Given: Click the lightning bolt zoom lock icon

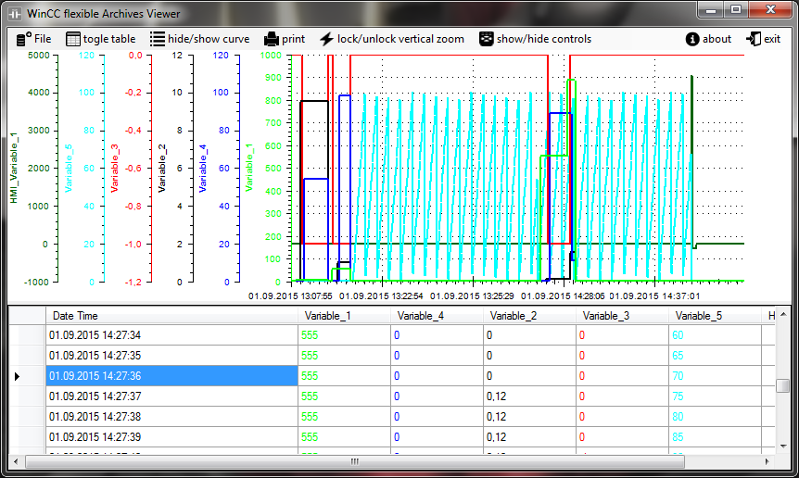Looking at the screenshot, I should [326, 39].
